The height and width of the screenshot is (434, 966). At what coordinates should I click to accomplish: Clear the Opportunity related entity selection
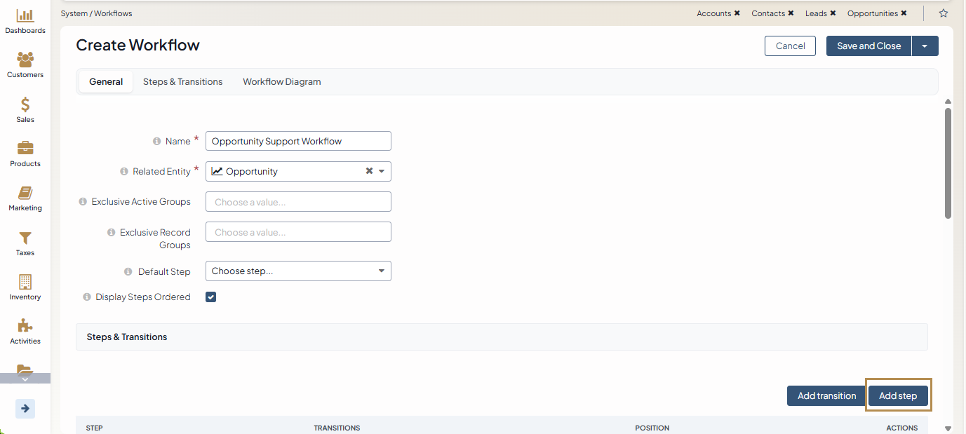pyautogui.click(x=369, y=171)
